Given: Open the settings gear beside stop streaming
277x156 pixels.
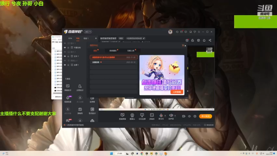Looking at the screenshot, I should (195, 116).
